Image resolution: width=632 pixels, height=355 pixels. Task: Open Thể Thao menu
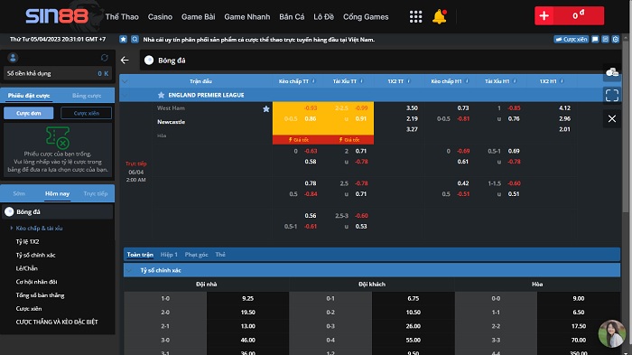tap(122, 16)
